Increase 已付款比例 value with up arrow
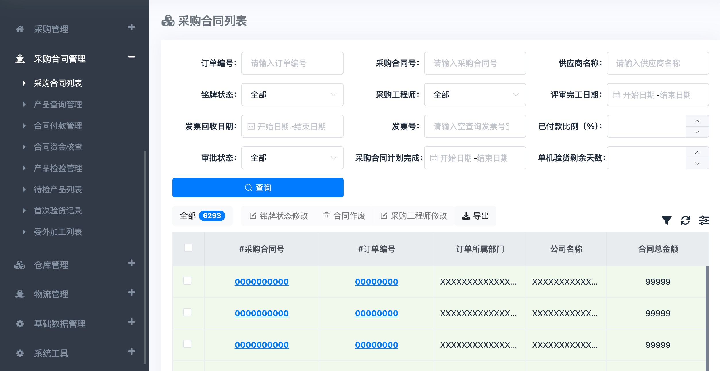 [x=697, y=121]
